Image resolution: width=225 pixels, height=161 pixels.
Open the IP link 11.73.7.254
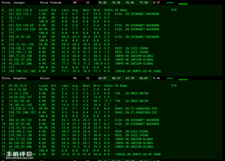pos(18,93)
